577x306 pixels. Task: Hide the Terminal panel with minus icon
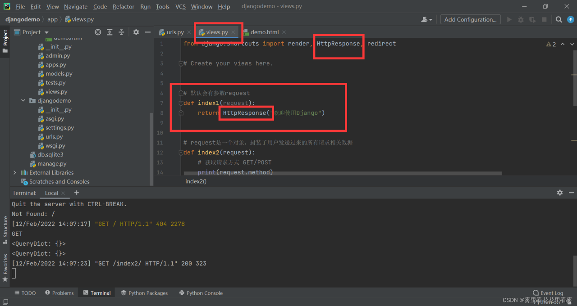pos(571,193)
